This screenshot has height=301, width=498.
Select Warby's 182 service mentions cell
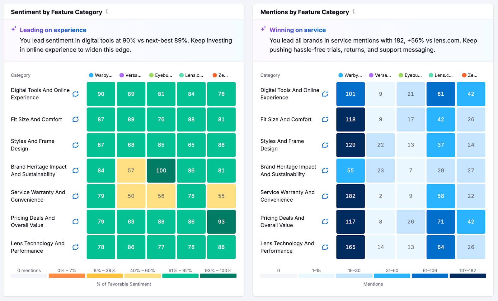point(350,196)
